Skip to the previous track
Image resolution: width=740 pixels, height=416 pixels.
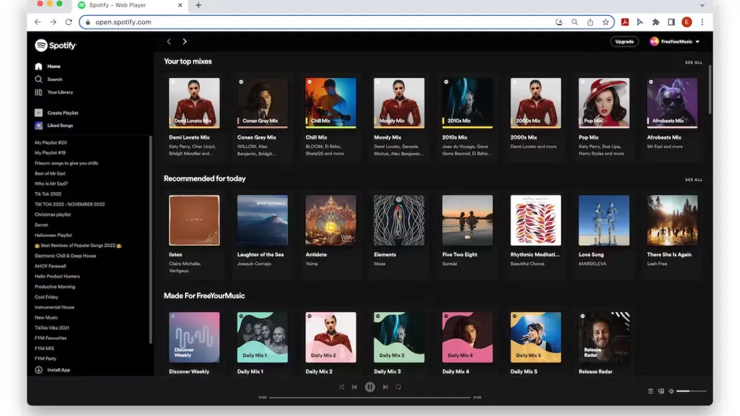(354, 387)
